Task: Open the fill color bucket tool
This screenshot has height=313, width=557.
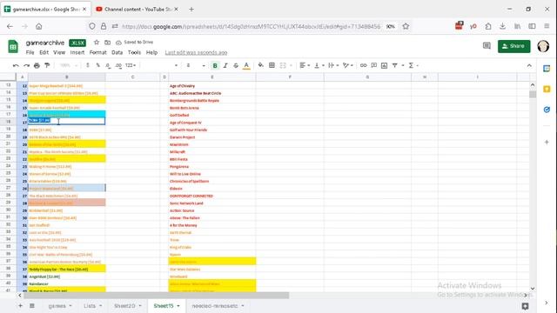Action: tap(261, 65)
